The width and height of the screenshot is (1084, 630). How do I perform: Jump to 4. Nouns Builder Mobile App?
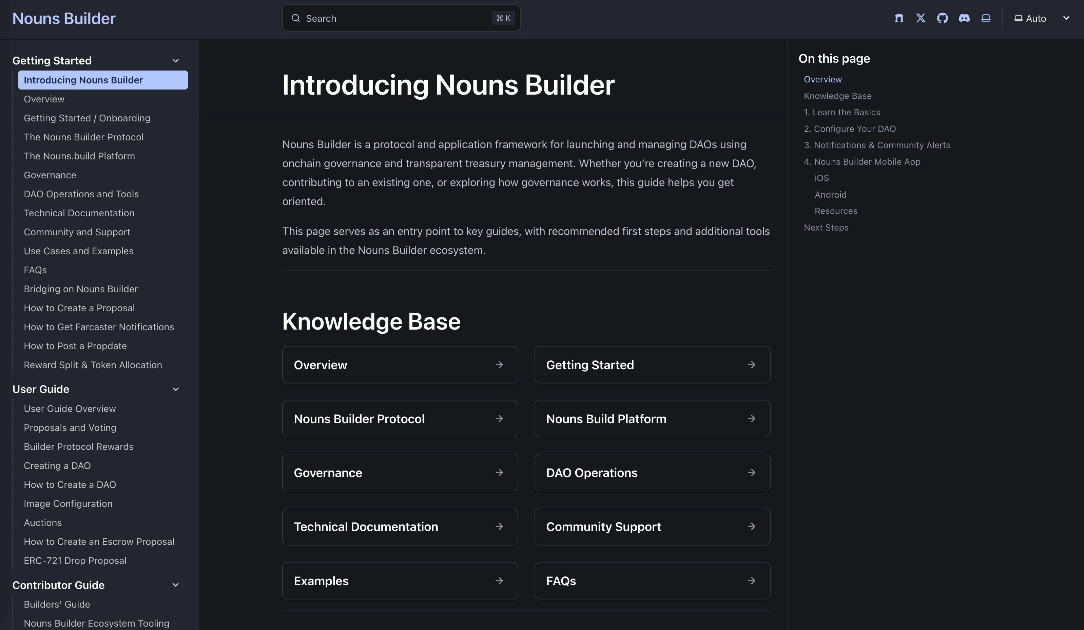862,162
